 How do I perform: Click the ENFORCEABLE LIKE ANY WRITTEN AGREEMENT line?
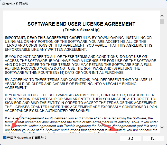coord(46,49)
